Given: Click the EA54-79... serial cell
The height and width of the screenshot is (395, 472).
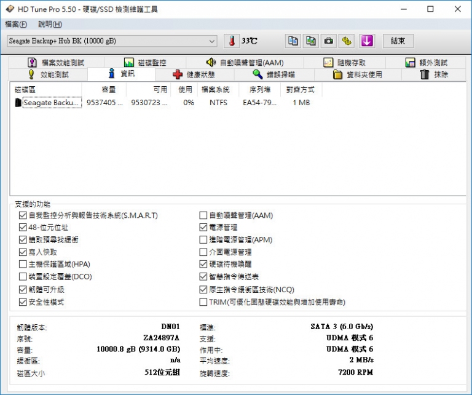Looking at the screenshot, I should 259,102.
